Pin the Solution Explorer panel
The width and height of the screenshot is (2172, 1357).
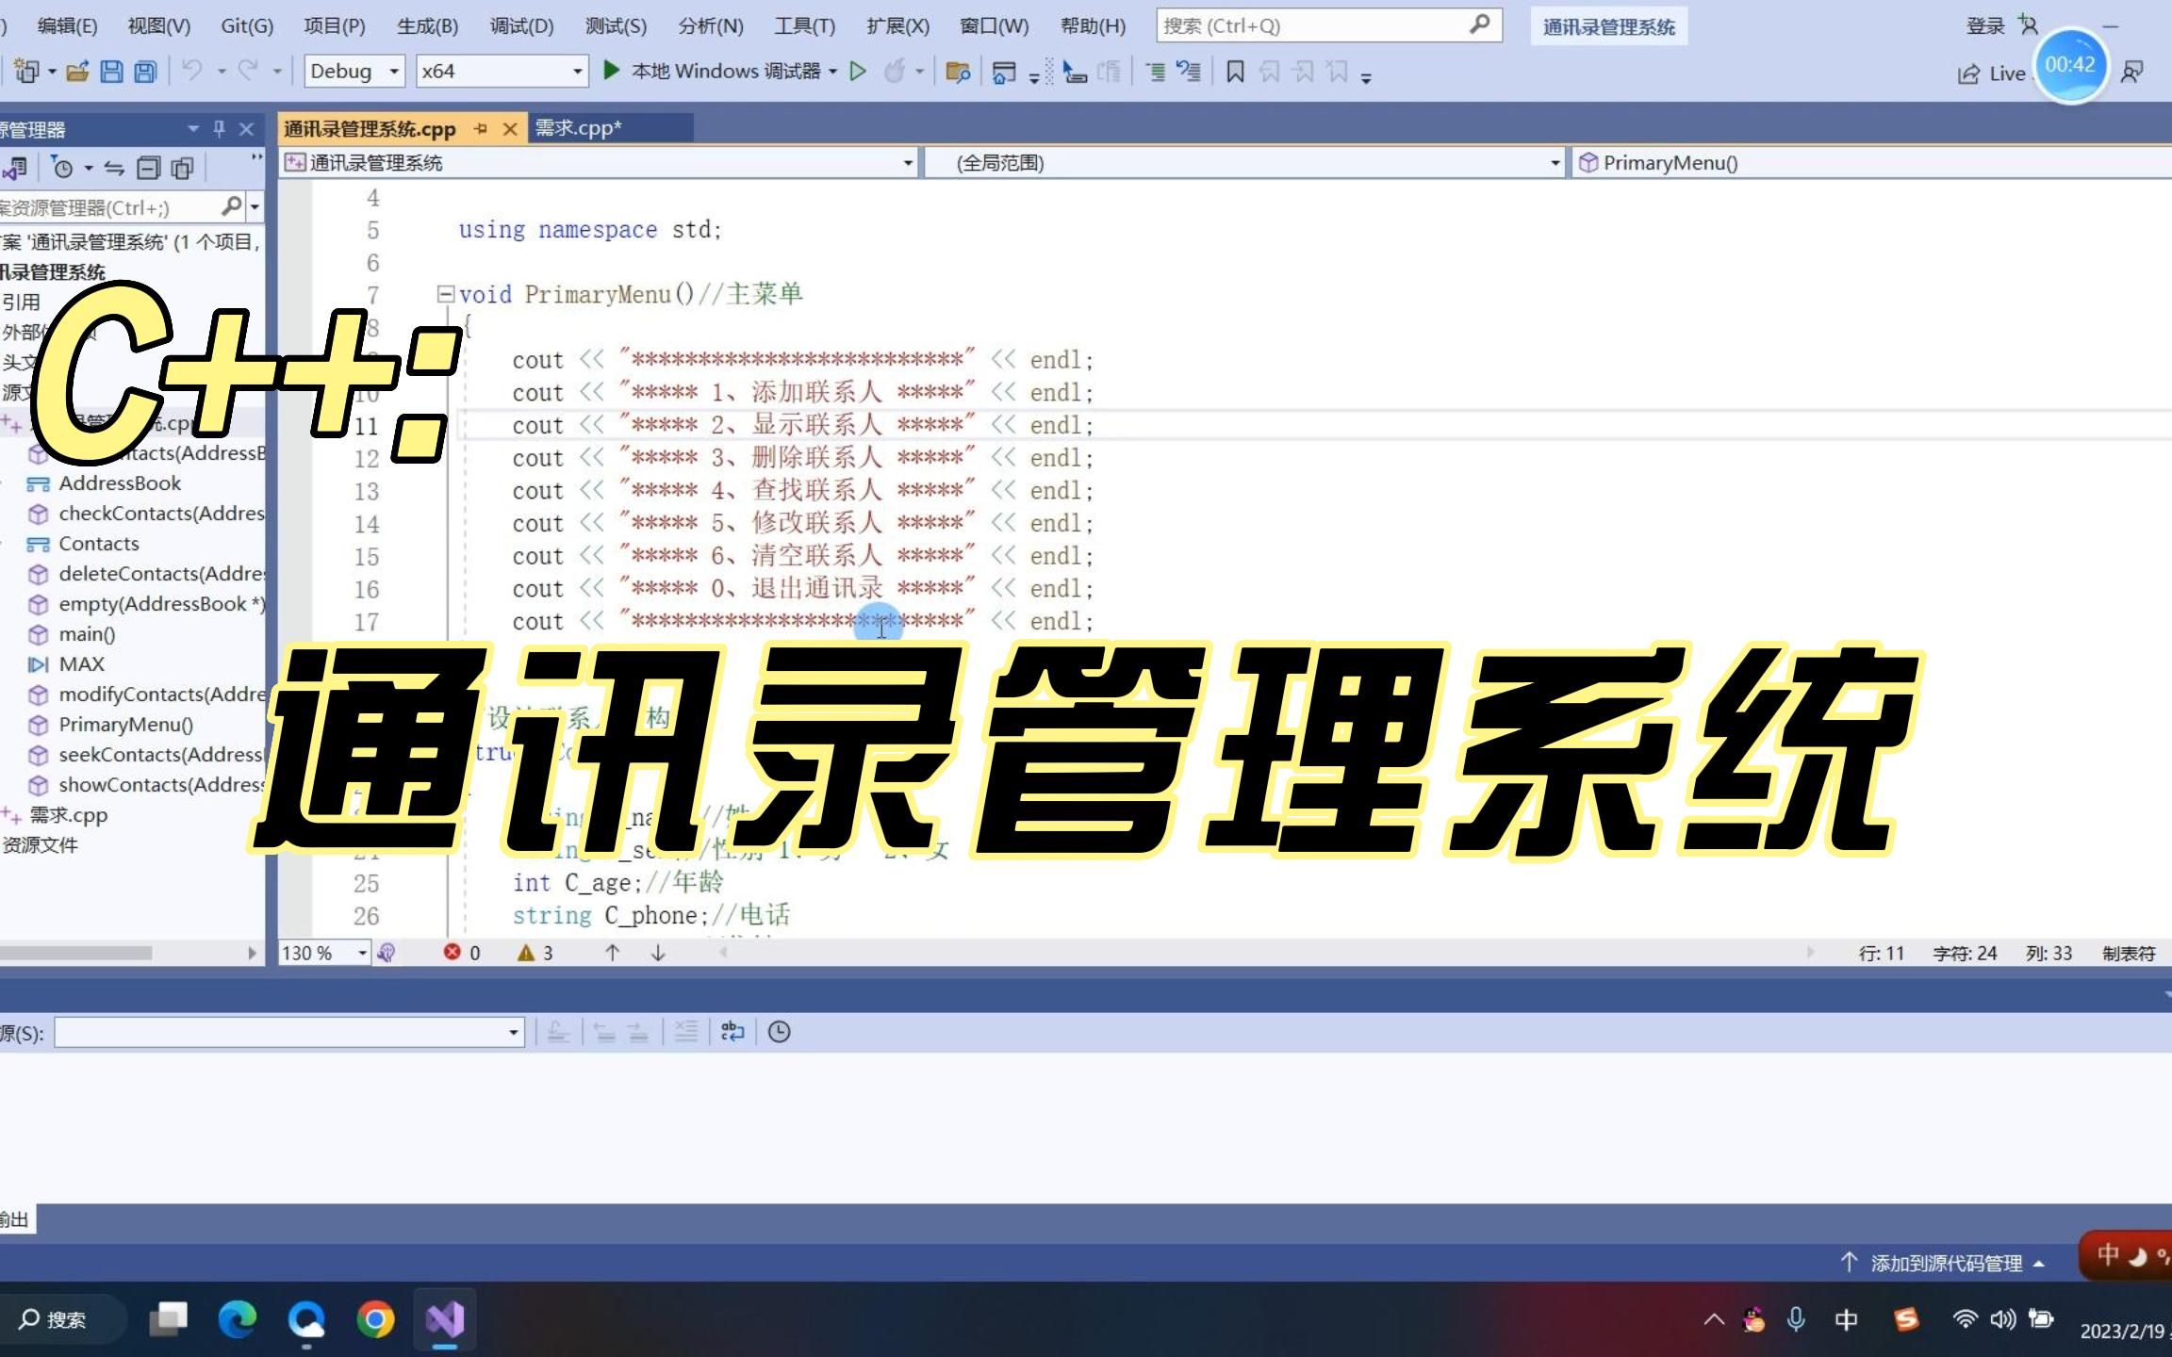pyautogui.click(x=219, y=129)
